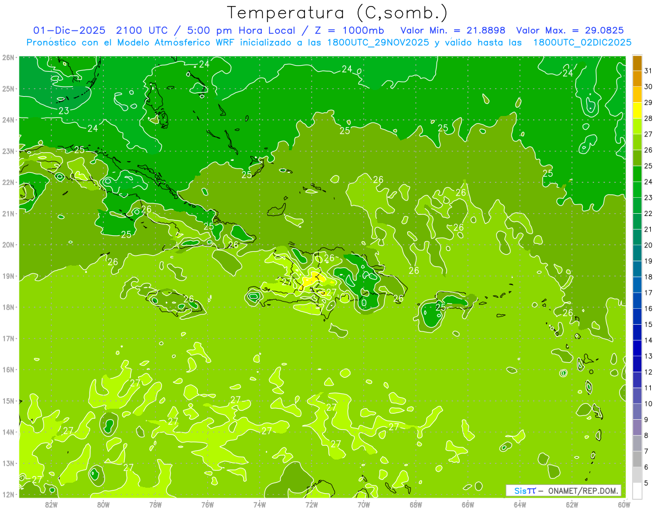Click the 62W longitude axis label
This screenshot has height=512, width=663.
[572, 504]
